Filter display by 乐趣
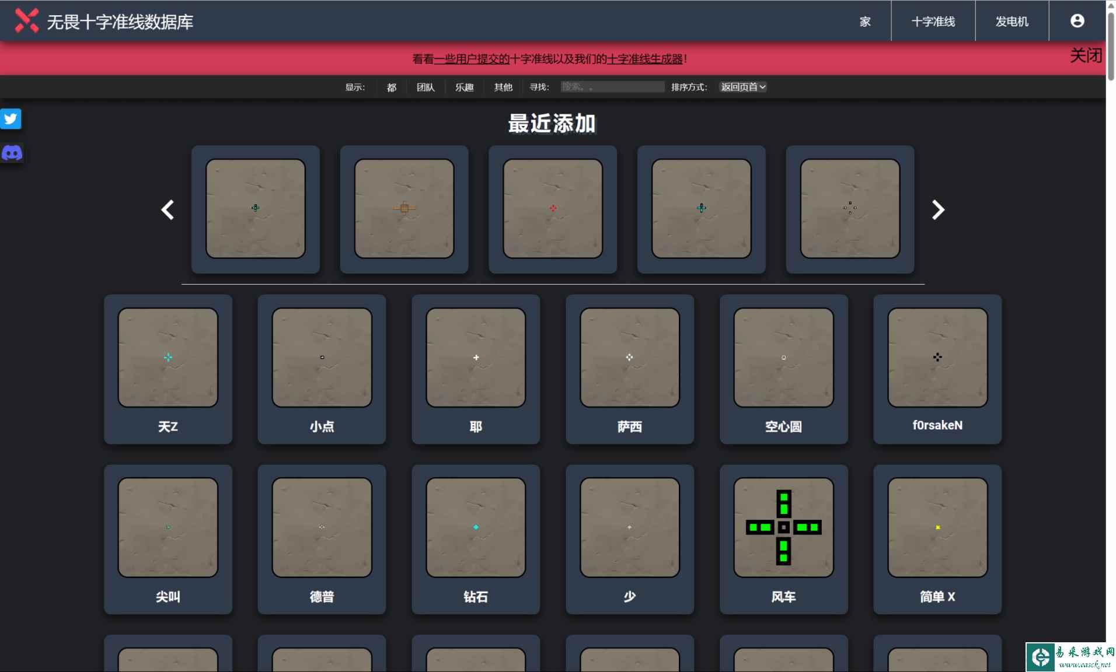 (465, 87)
